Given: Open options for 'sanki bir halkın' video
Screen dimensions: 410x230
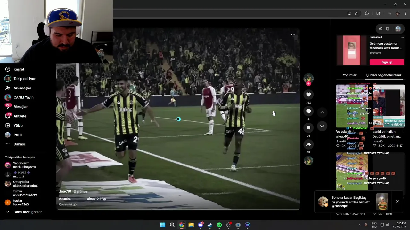Looking at the screenshot, I should (x=403, y=132).
